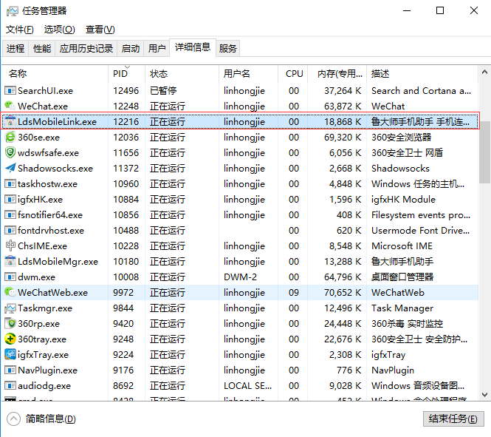Select the Shadowsocks.exe process name
This screenshot has width=491, height=437.
click(x=55, y=169)
